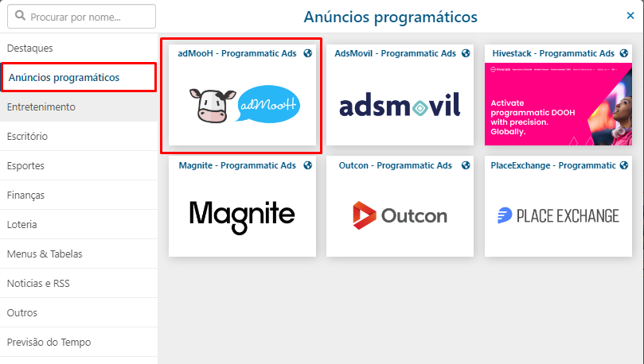Click the magnifier icon in search box
Screen dimensions: 644x364
(x=20, y=16)
